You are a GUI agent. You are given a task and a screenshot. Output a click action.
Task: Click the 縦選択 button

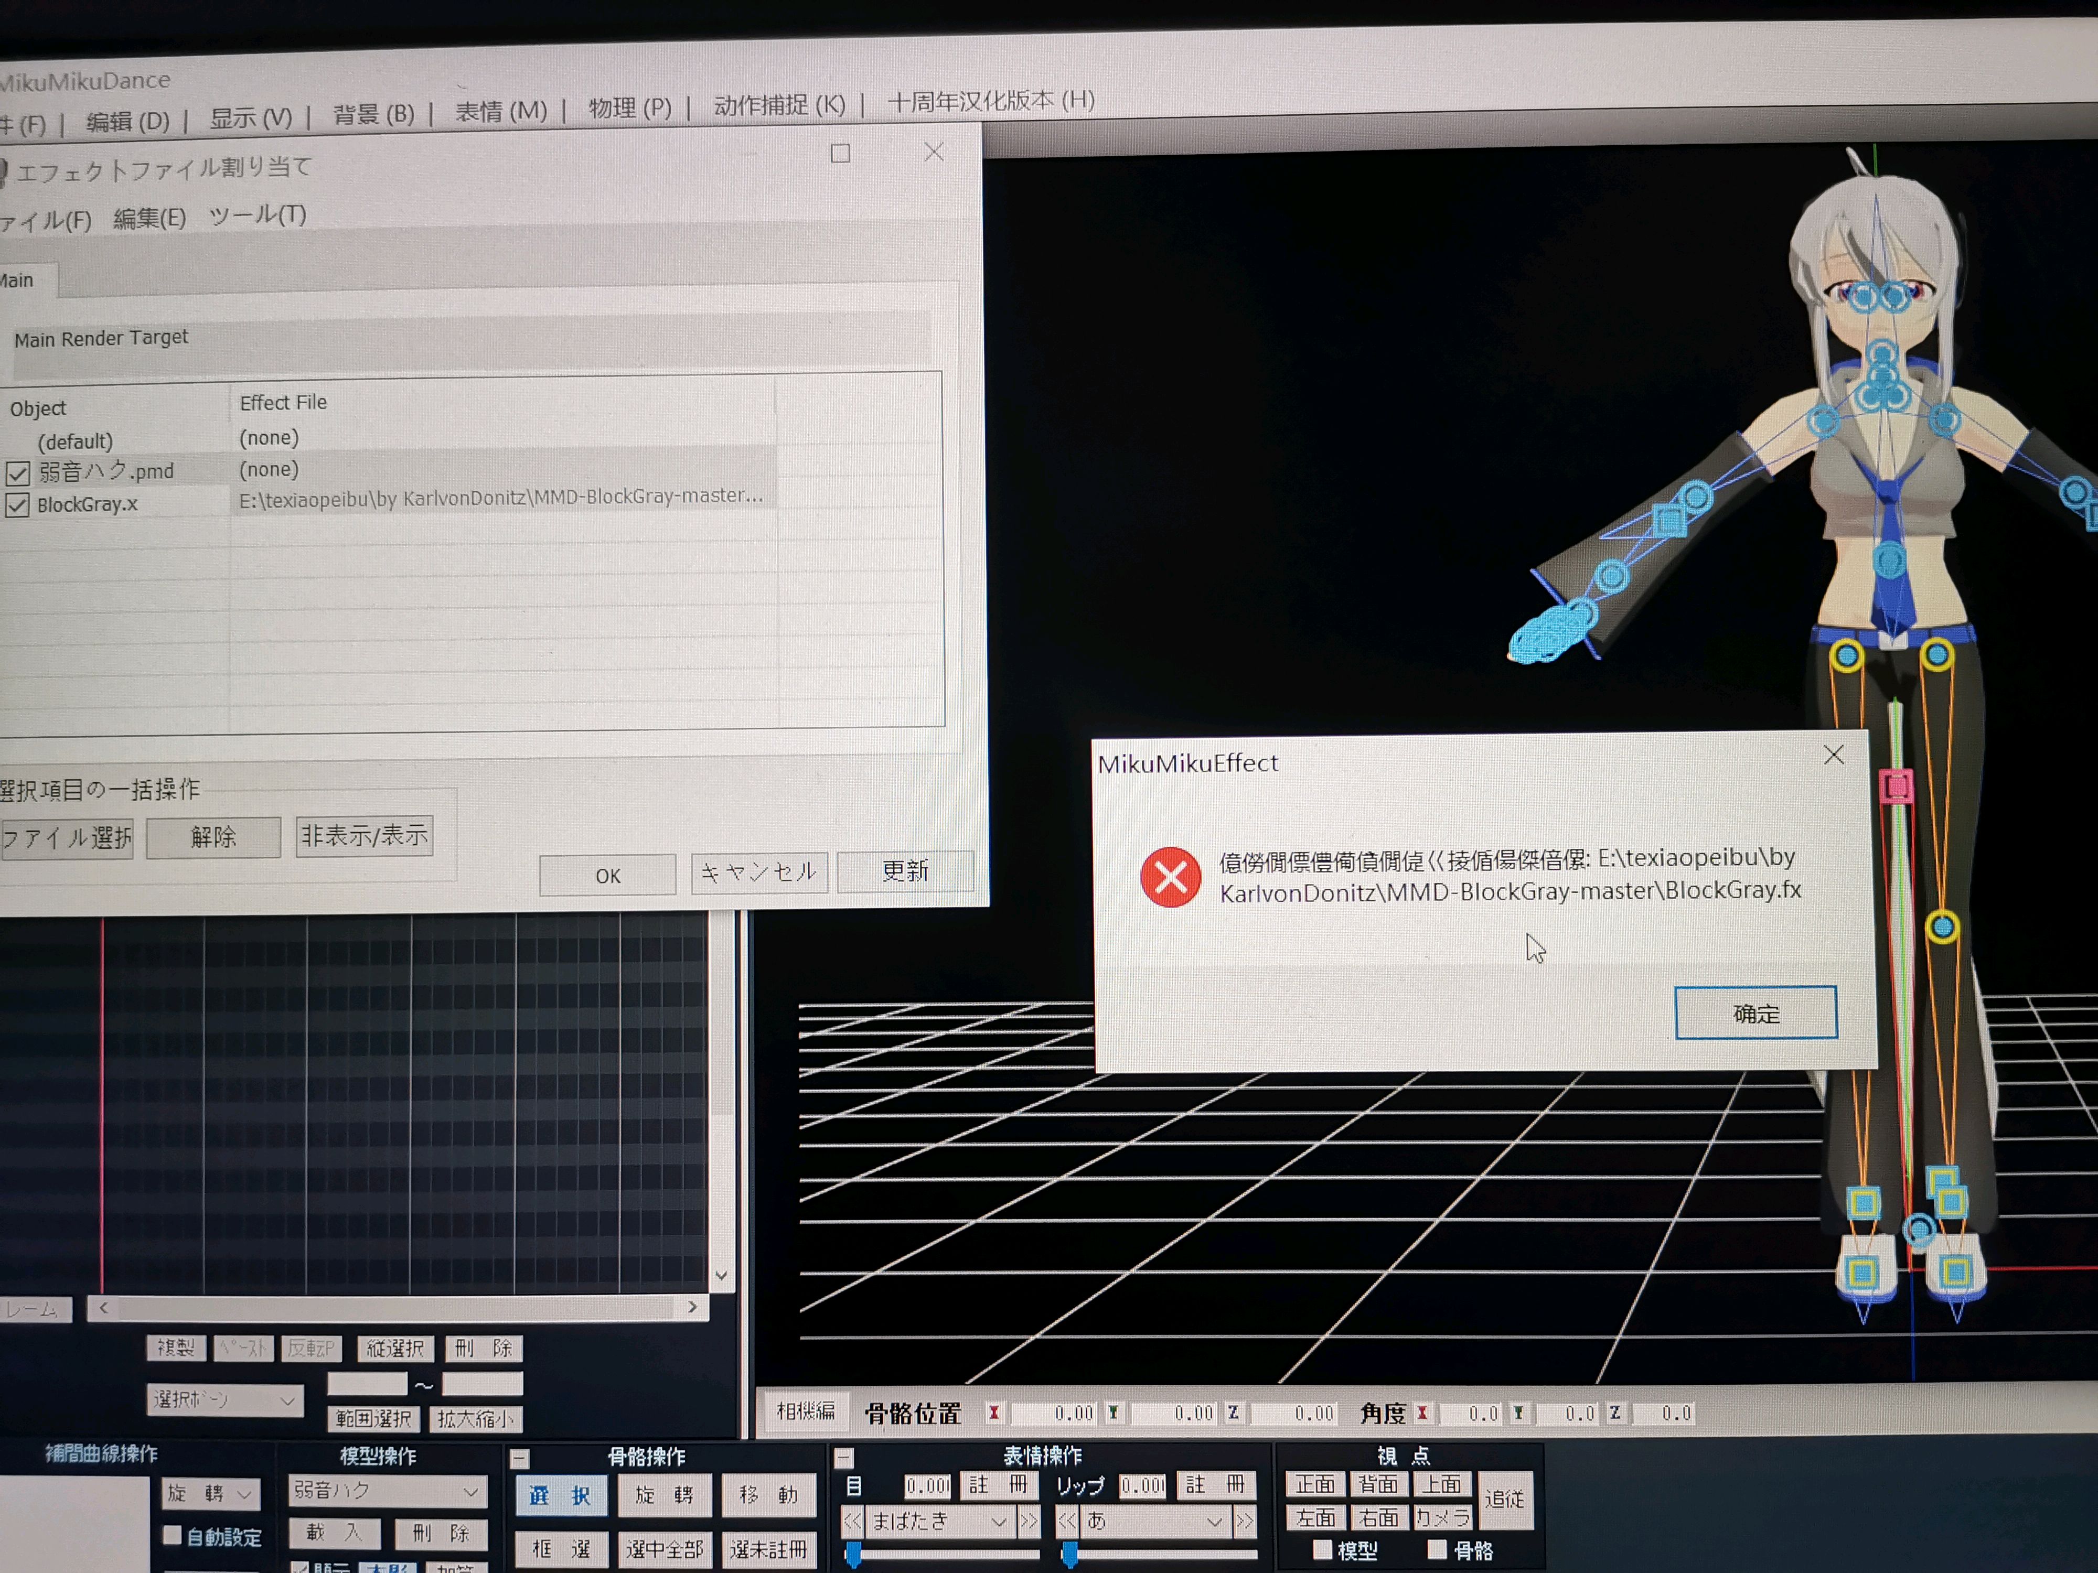coord(395,1348)
